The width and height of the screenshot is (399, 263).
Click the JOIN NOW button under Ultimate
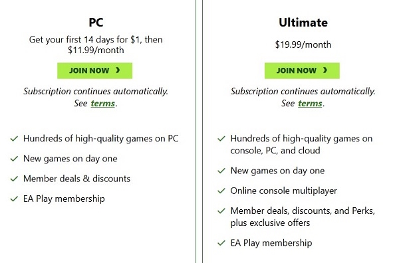tap(302, 70)
